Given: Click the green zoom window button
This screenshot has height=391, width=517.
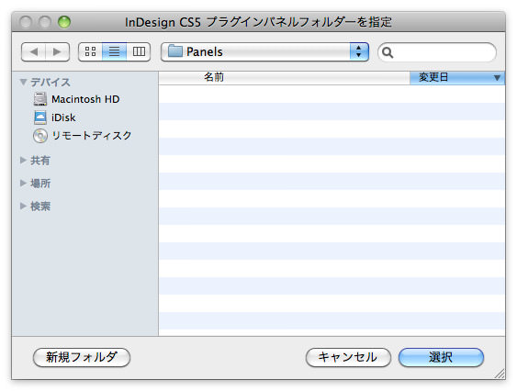Looking at the screenshot, I should pos(64,22).
